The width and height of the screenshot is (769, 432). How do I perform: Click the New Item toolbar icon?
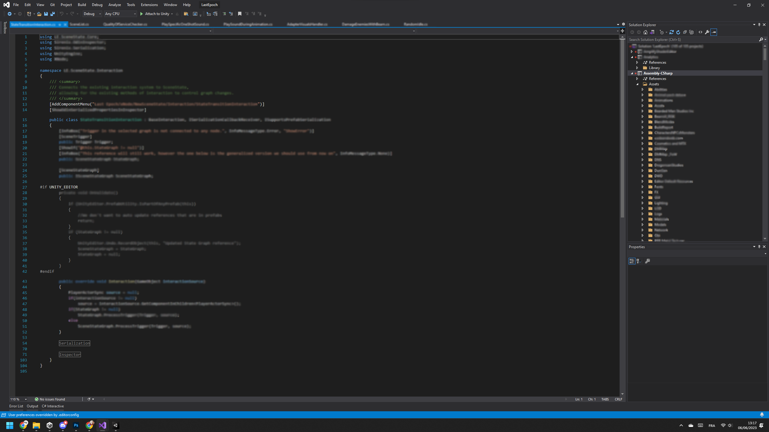[x=29, y=14]
